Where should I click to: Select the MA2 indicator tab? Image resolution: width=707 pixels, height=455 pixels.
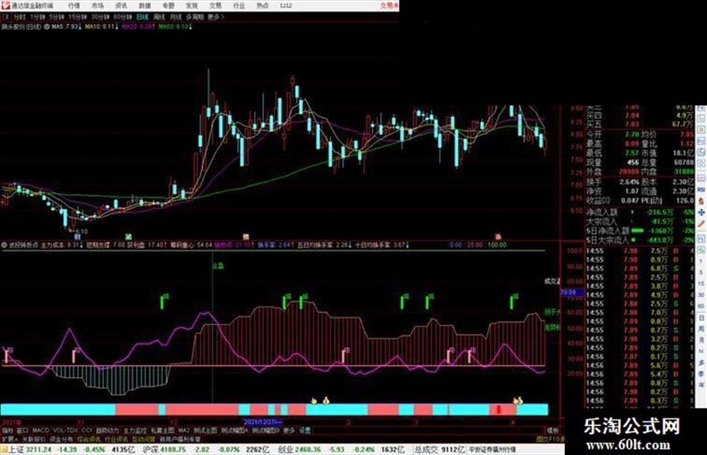(184, 430)
